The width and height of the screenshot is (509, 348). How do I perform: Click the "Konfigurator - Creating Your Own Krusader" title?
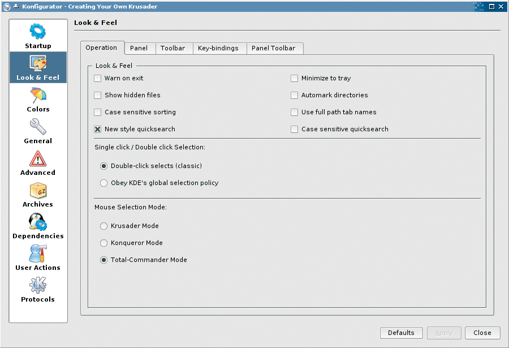coord(89,6)
